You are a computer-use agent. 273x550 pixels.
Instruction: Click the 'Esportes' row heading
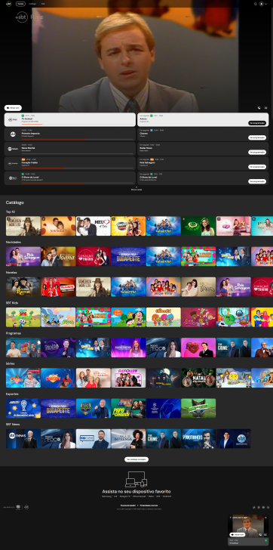(x=13, y=394)
